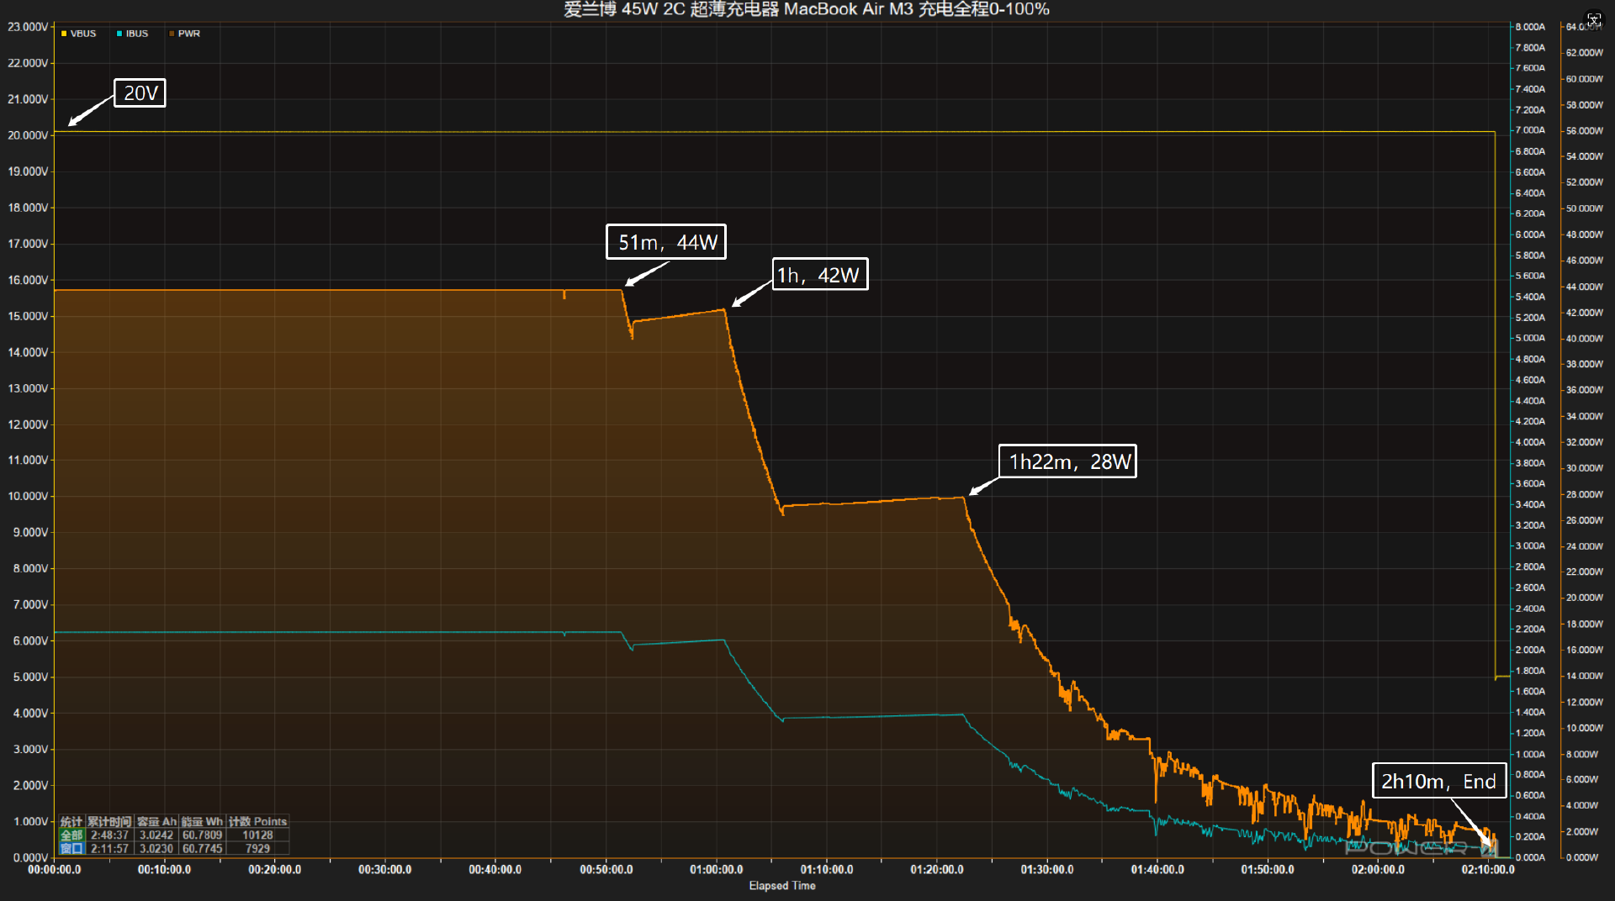The width and height of the screenshot is (1615, 901).
Task: Click the 0.000W power axis label
Action: click(x=1582, y=857)
